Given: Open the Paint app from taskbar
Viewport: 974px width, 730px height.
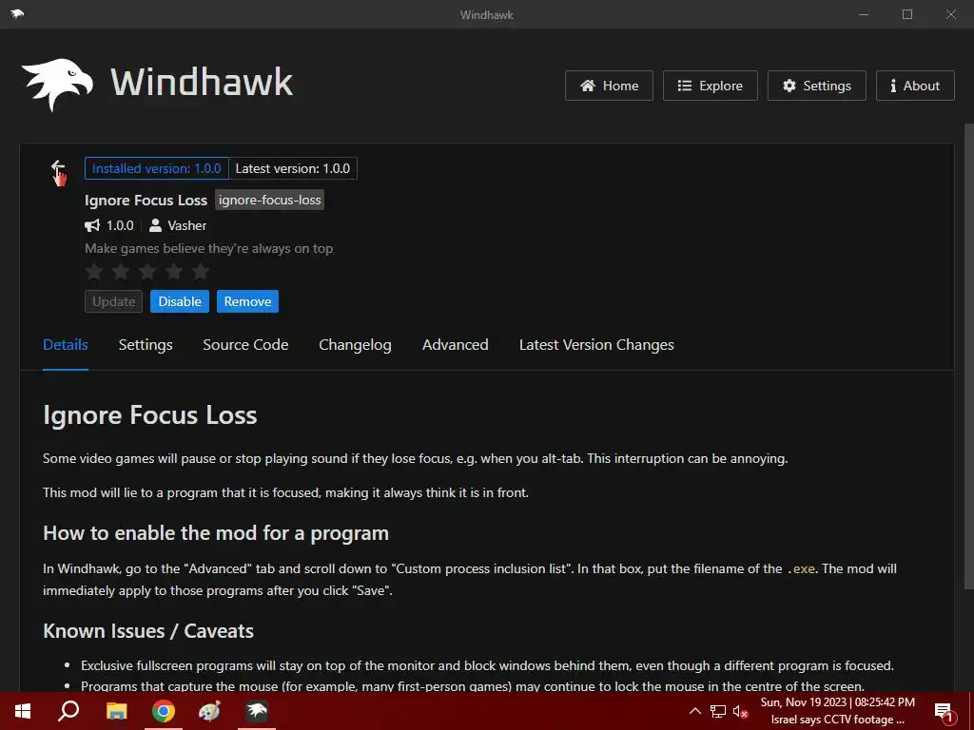Looking at the screenshot, I should pos(209,711).
